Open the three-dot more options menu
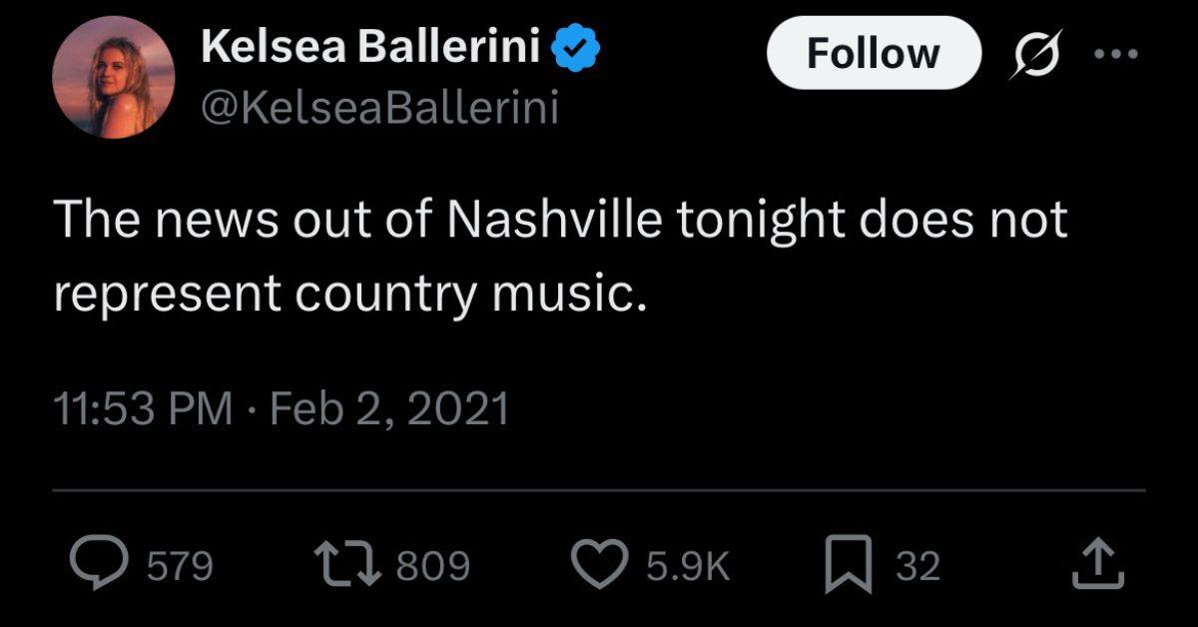The image size is (1198, 627). point(1115,55)
